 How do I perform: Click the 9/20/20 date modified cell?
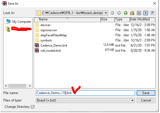point(143,50)
